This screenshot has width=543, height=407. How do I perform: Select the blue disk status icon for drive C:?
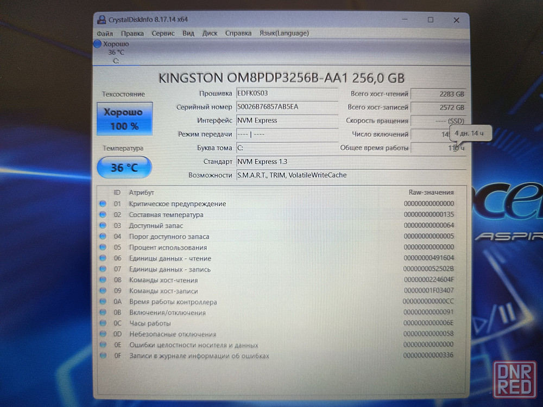click(x=98, y=44)
